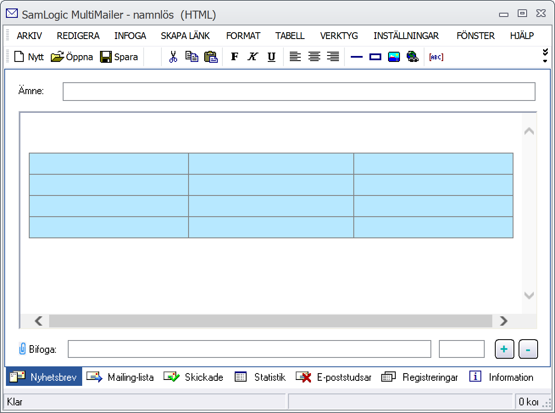This screenshot has width=555, height=413.
Task: Toggle italic (K) formatting
Action: pyautogui.click(x=253, y=57)
